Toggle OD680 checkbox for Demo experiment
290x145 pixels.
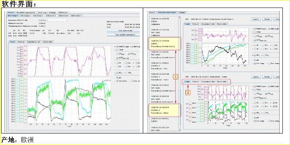pos(255,94)
